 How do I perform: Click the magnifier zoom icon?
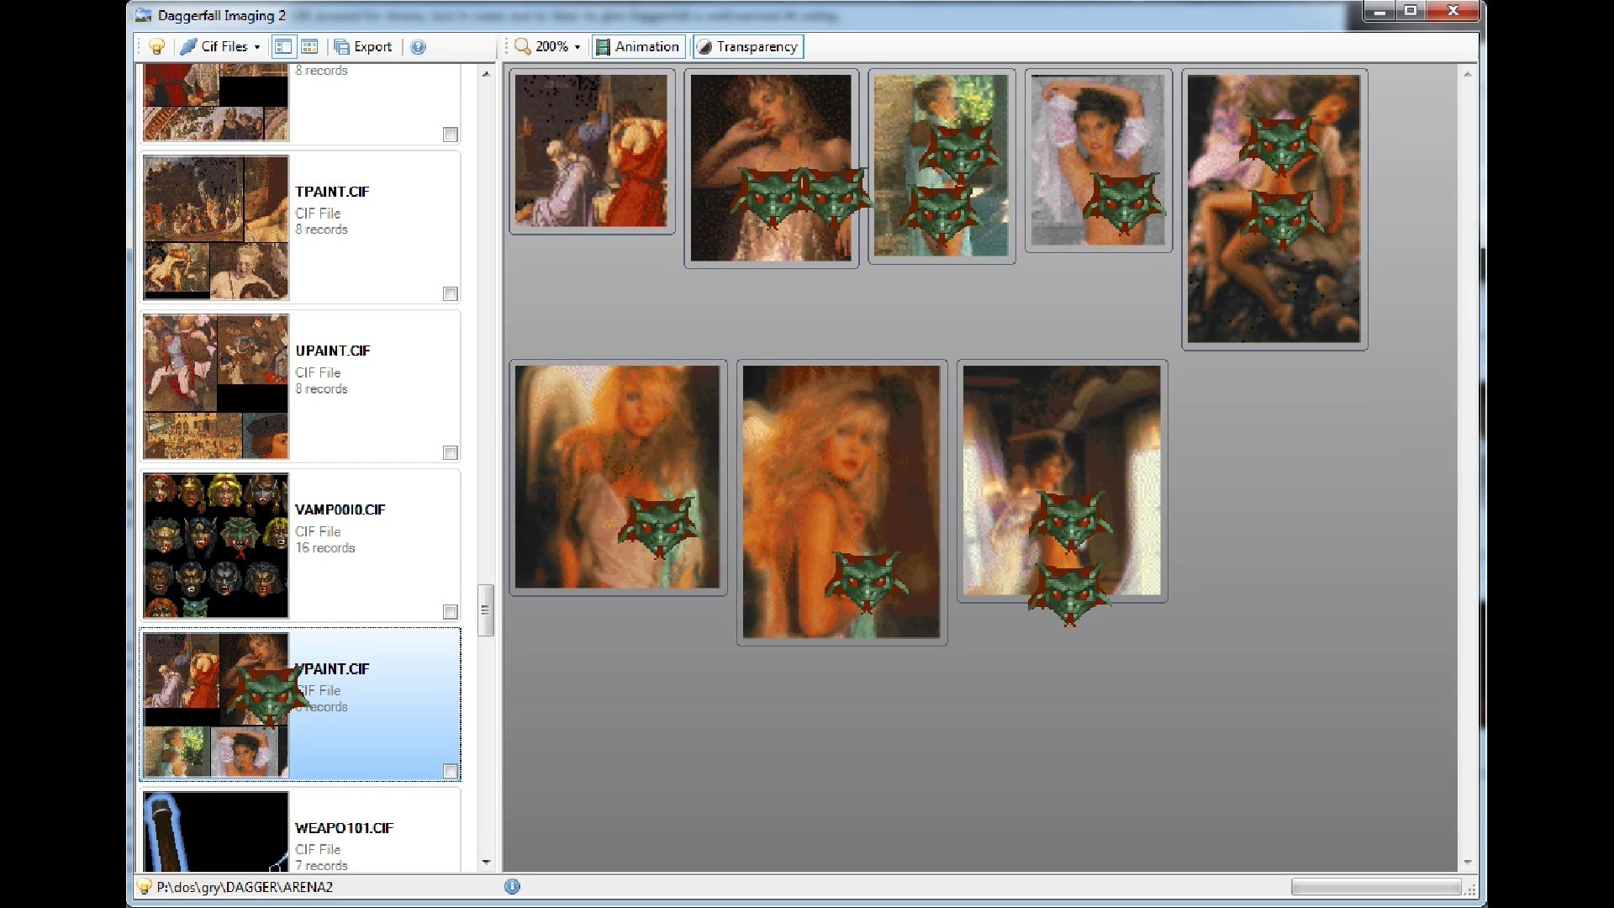pyautogui.click(x=523, y=47)
